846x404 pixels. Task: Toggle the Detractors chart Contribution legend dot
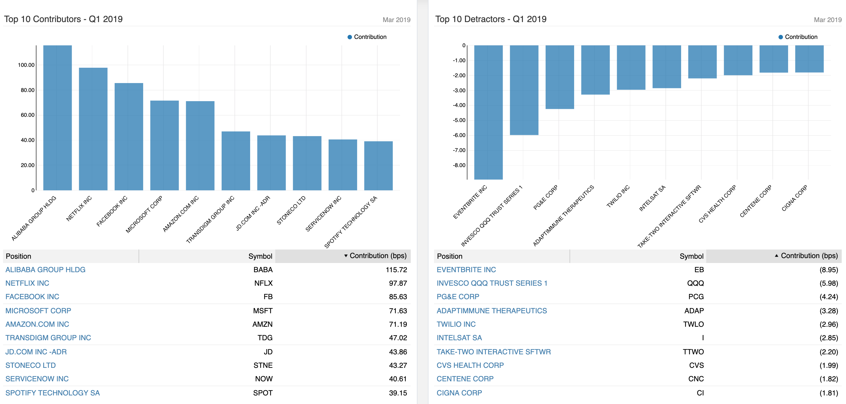pyautogui.click(x=781, y=37)
